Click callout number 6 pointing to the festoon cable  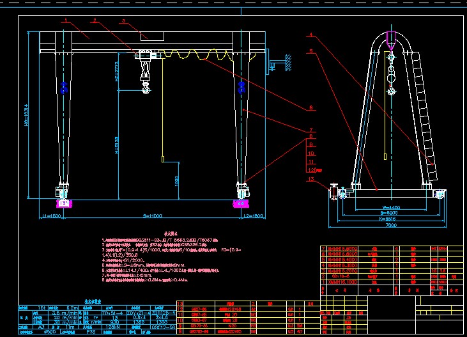(x=311, y=107)
